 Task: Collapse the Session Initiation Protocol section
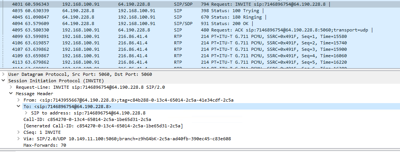point(3,81)
